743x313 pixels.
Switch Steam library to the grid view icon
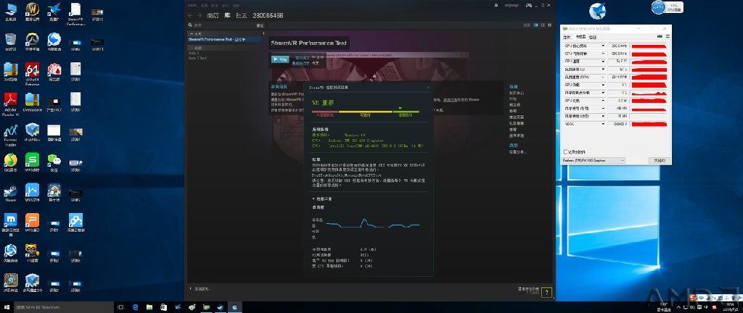(549, 25)
